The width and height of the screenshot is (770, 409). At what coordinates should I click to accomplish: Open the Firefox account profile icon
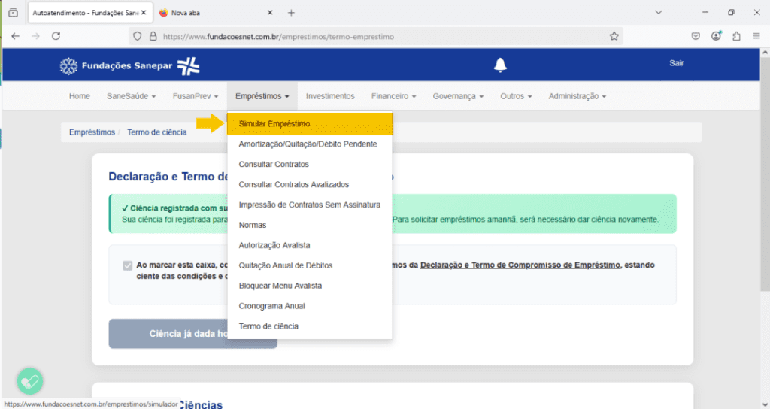[x=716, y=36]
